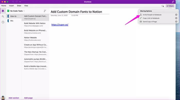This screenshot has height=100, width=180.
Task: Open Build a Mobile App (nocod... page
Action: click(x=35, y=68)
